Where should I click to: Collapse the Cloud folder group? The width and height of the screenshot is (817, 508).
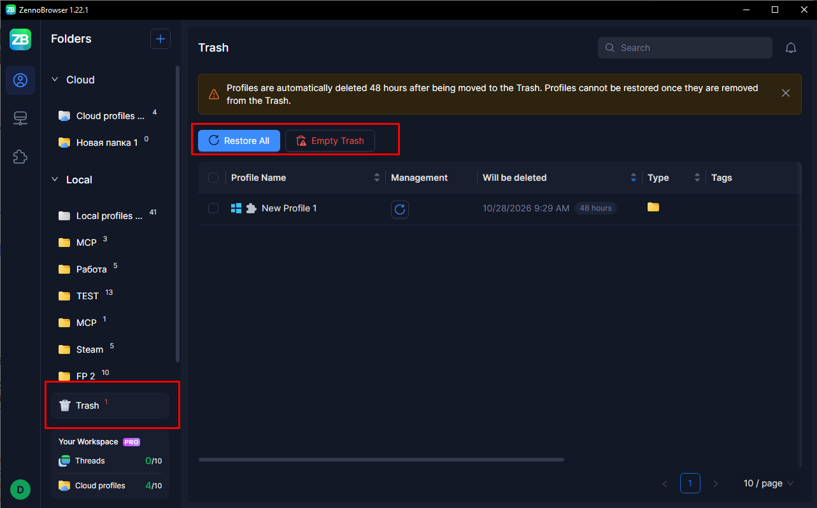click(55, 80)
